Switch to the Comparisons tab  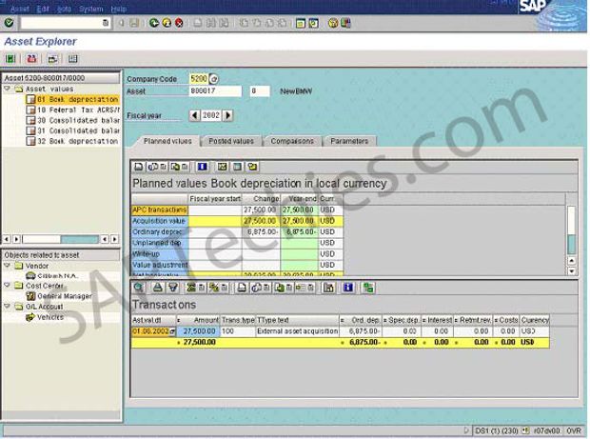[x=292, y=141]
